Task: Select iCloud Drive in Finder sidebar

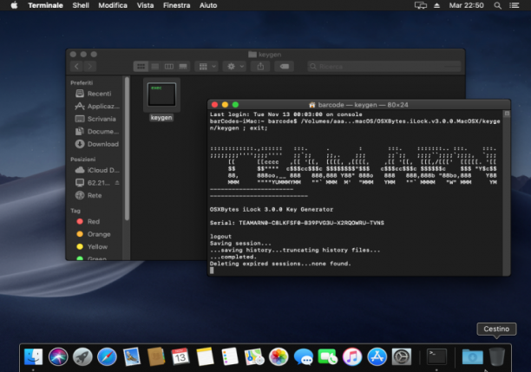Action: tap(95, 170)
